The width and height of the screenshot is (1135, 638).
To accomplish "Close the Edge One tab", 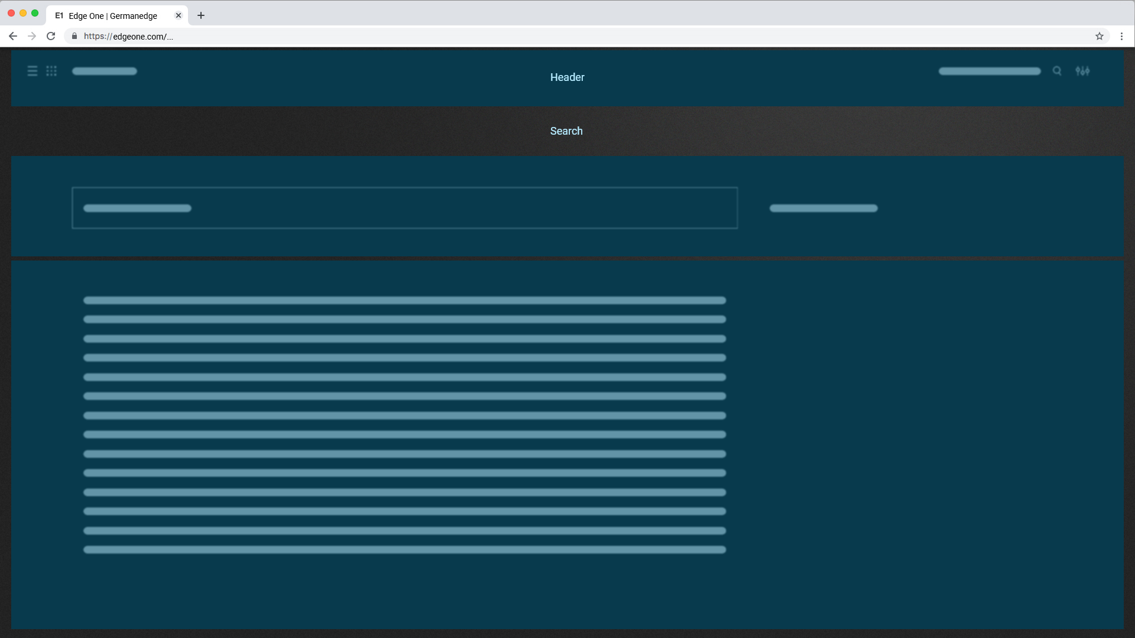I will (179, 15).
